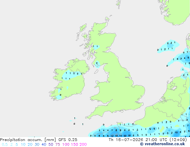Click the '(12+09)' run offset text
The image size is (190, 147).
(x=178, y=140)
